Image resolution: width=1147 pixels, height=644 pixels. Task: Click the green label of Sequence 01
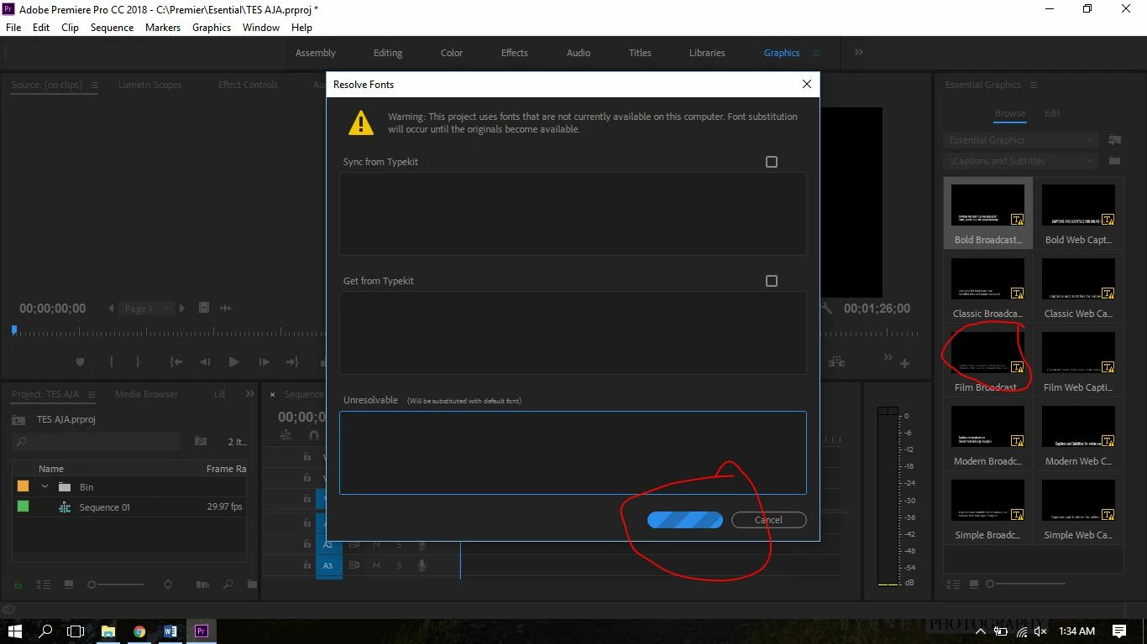coord(23,506)
